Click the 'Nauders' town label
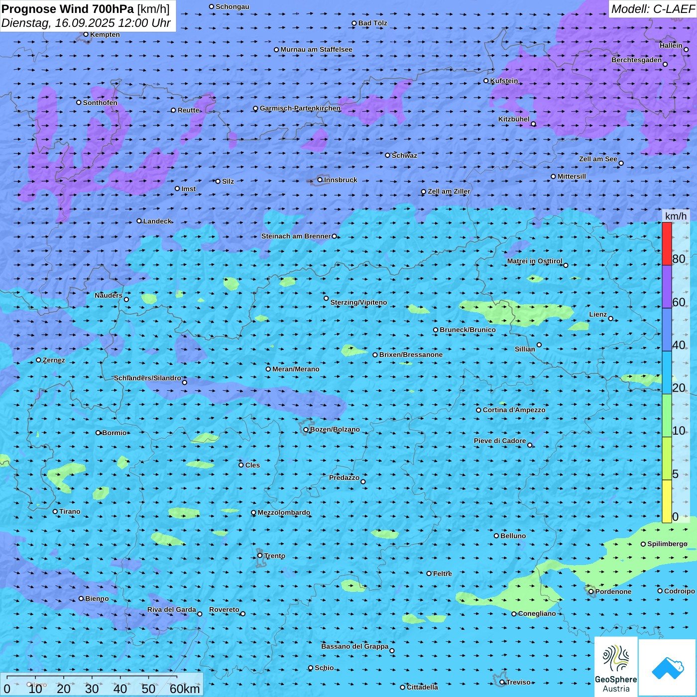Image resolution: width=697 pixels, height=697 pixels. pos(109,295)
